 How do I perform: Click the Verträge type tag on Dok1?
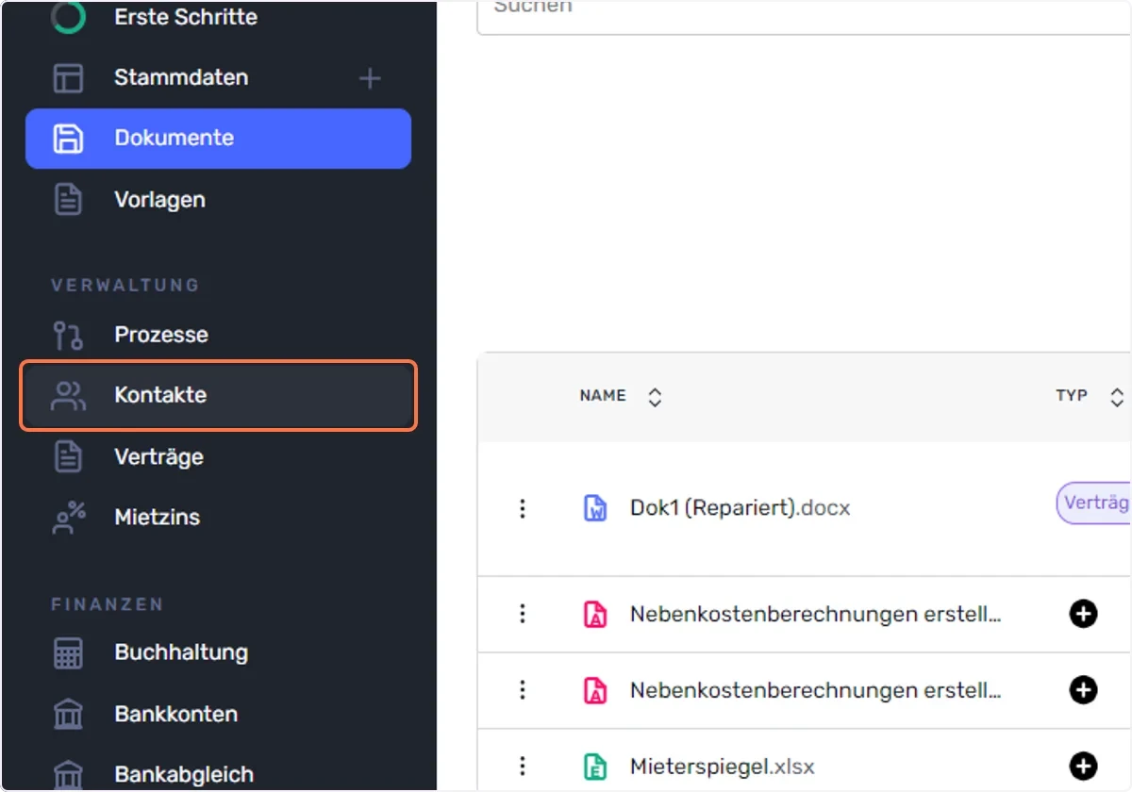(x=1093, y=503)
